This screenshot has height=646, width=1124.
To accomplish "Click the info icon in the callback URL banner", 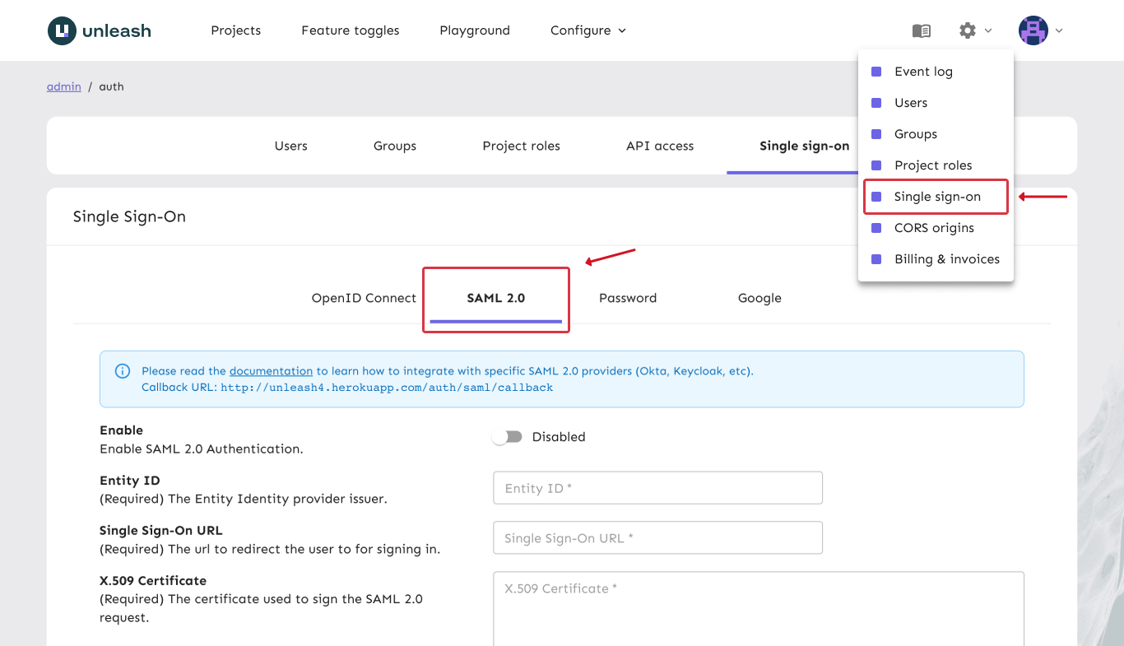I will (122, 371).
